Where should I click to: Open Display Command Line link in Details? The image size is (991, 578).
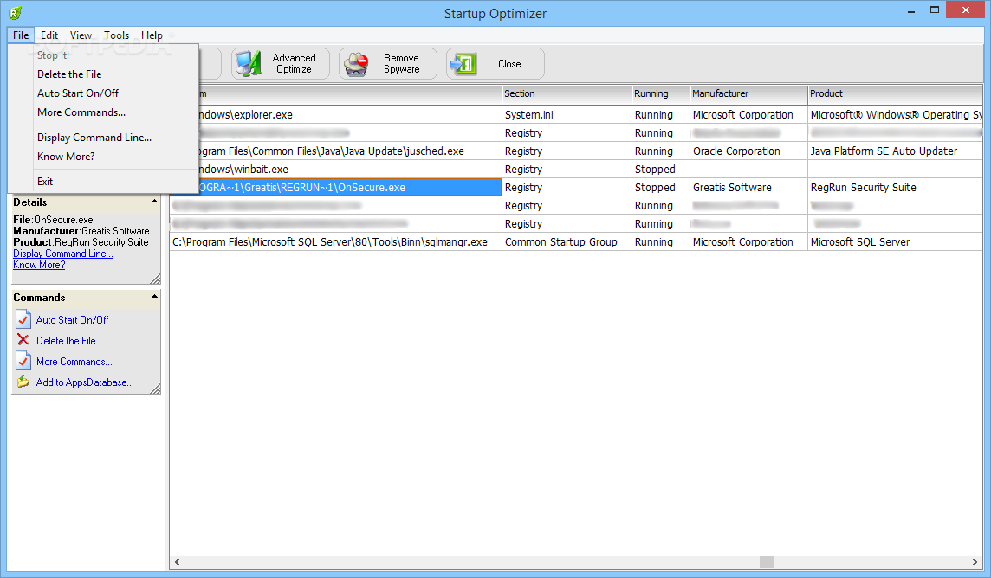tap(63, 254)
